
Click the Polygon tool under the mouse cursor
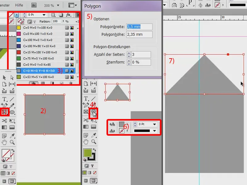coord(94,112)
